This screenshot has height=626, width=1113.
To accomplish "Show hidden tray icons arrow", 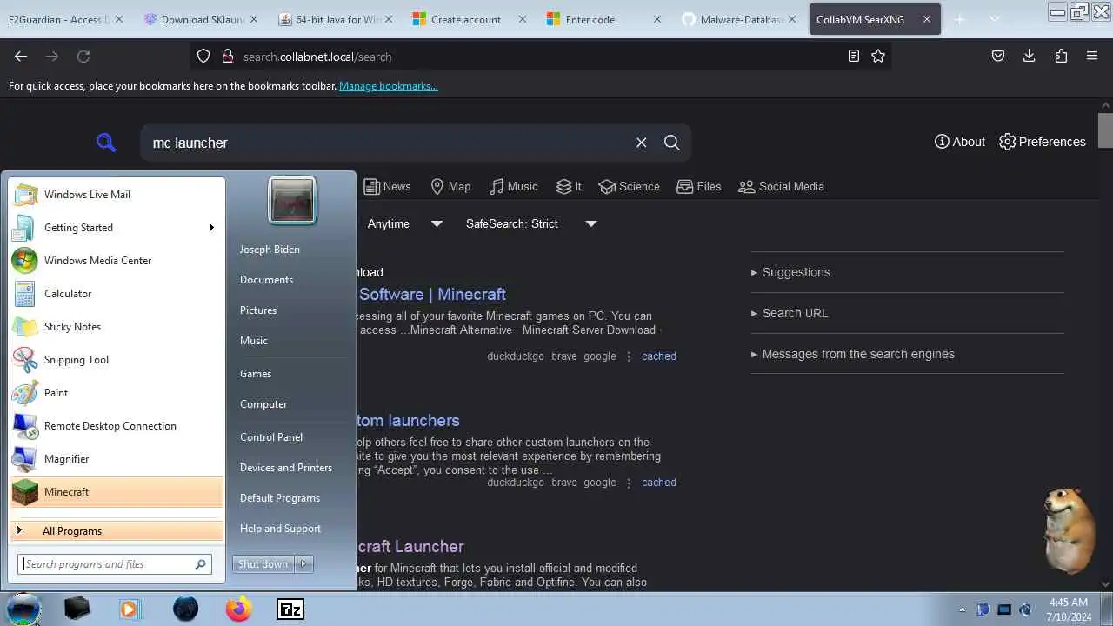I will [962, 609].
